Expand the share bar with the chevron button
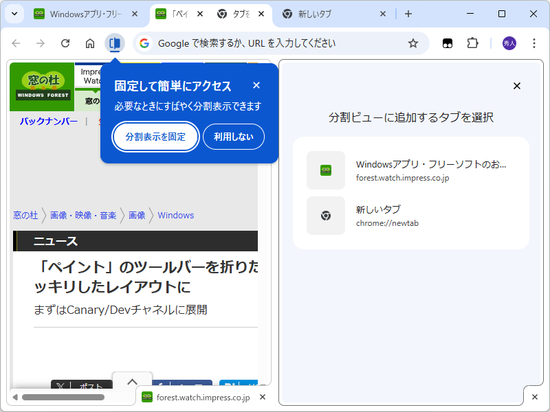This screenshot has width=550, height=412. 131,382
